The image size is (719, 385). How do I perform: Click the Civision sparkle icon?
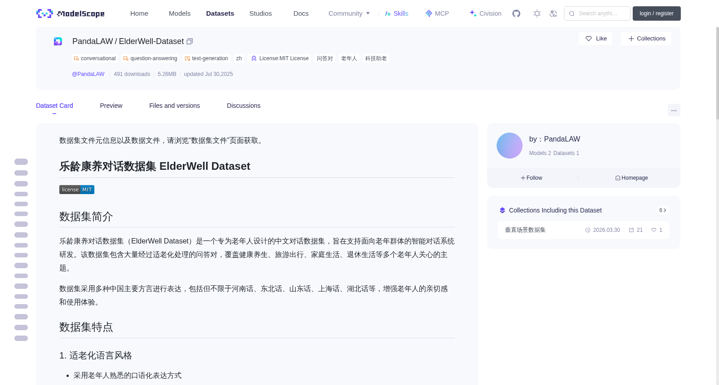[x=473, y=13]
